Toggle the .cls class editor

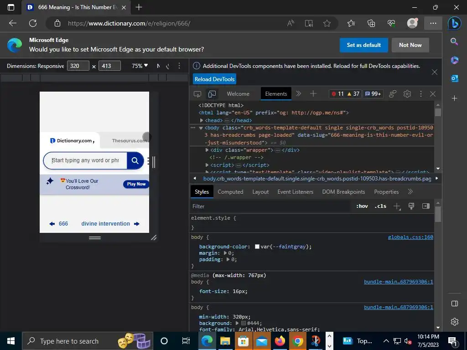point(380,206)
